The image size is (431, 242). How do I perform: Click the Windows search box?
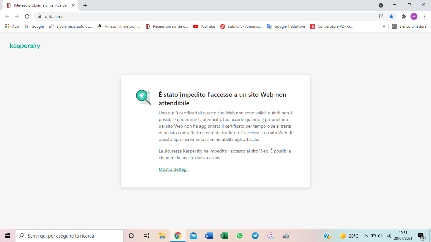pos(69,236)
